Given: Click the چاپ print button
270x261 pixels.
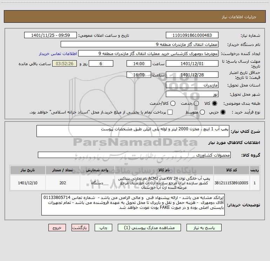Looking at the screenshot, I should pyautogui.click(x=103, y=228).
